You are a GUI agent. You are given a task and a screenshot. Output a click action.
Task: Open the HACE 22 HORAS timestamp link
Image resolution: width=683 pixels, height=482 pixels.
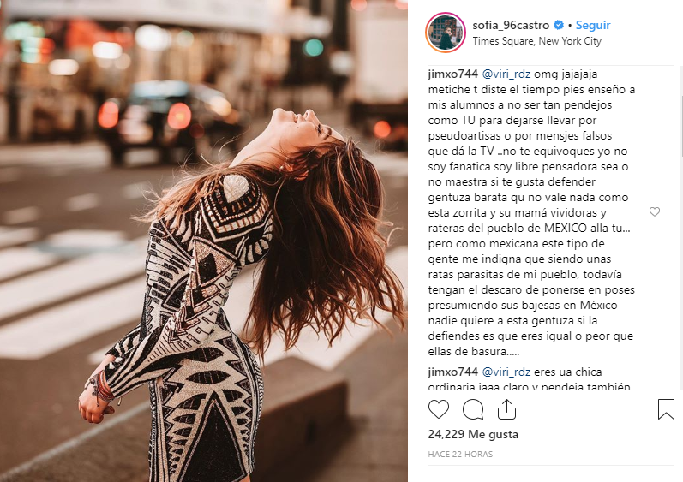[460, 454]
